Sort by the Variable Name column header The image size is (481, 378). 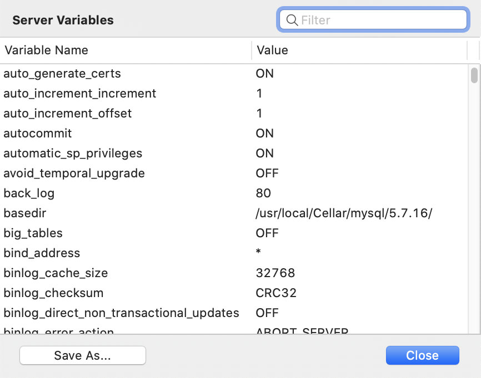click(47, 50)
